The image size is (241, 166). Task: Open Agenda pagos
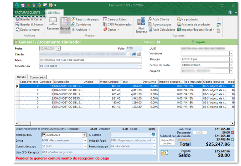pyautogui.click(x=161, y=24)
